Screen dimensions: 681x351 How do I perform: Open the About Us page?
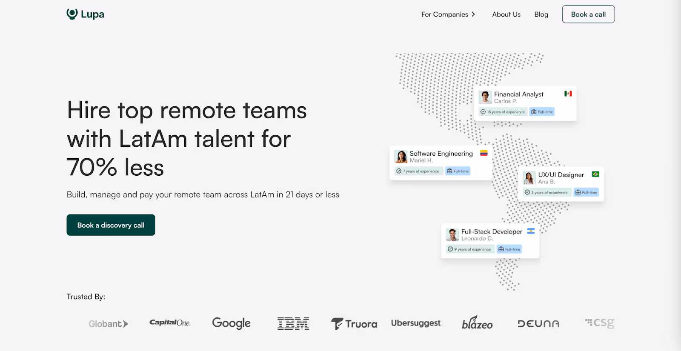506,14
